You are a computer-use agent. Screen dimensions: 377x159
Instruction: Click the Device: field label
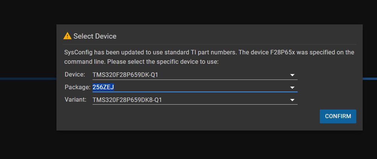[75, 75]
